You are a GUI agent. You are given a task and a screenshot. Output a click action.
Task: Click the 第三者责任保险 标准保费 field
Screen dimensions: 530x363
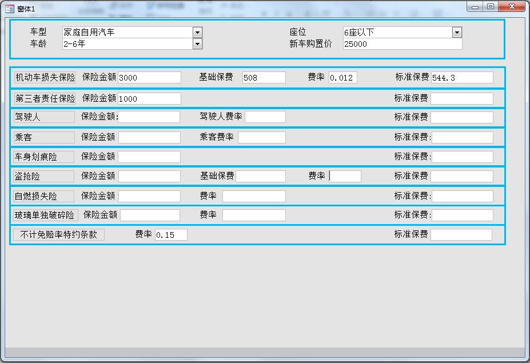pyautogui.click(x=462, y=99)
